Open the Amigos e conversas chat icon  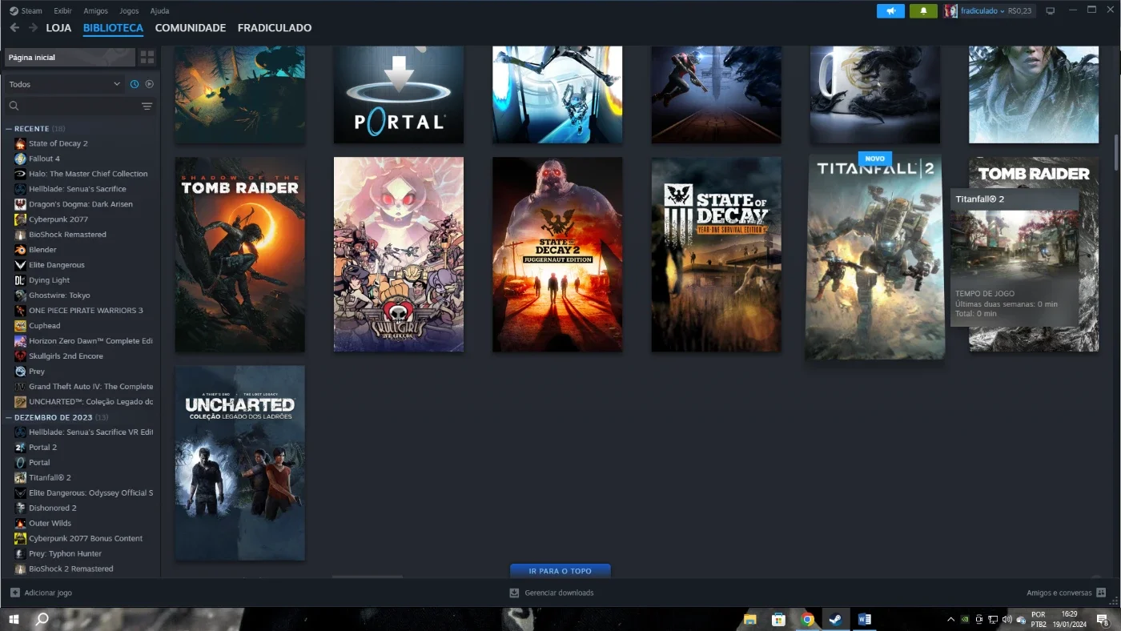pos(1101,593)
